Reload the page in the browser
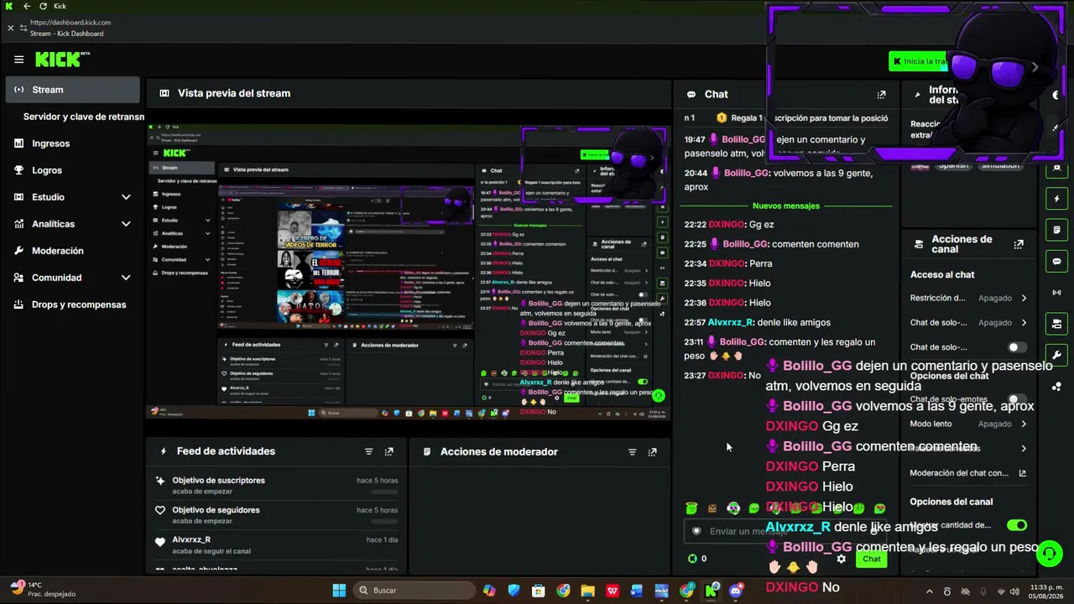Viewport: 1074px width, 604px height. click(43, 6)
